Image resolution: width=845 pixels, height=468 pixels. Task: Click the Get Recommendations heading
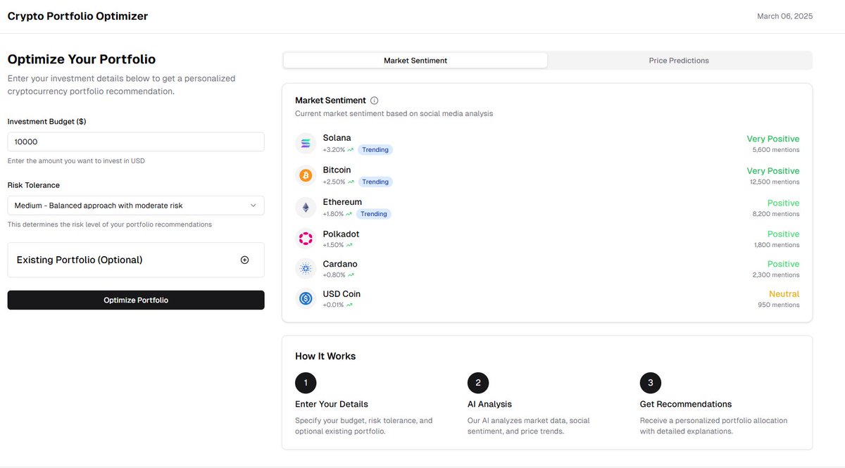coord(686,404)
